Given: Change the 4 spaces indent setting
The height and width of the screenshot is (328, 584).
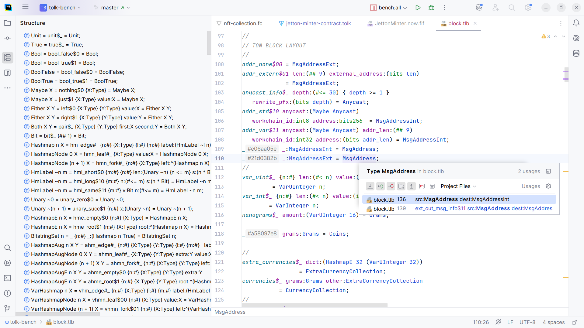Looking at the screenshot, I should (554, 322).
